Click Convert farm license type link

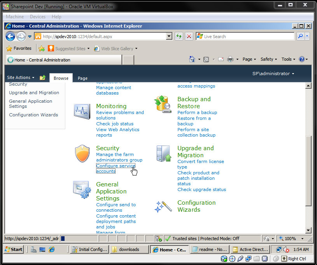pyautogui.click(x=201, y=164)
